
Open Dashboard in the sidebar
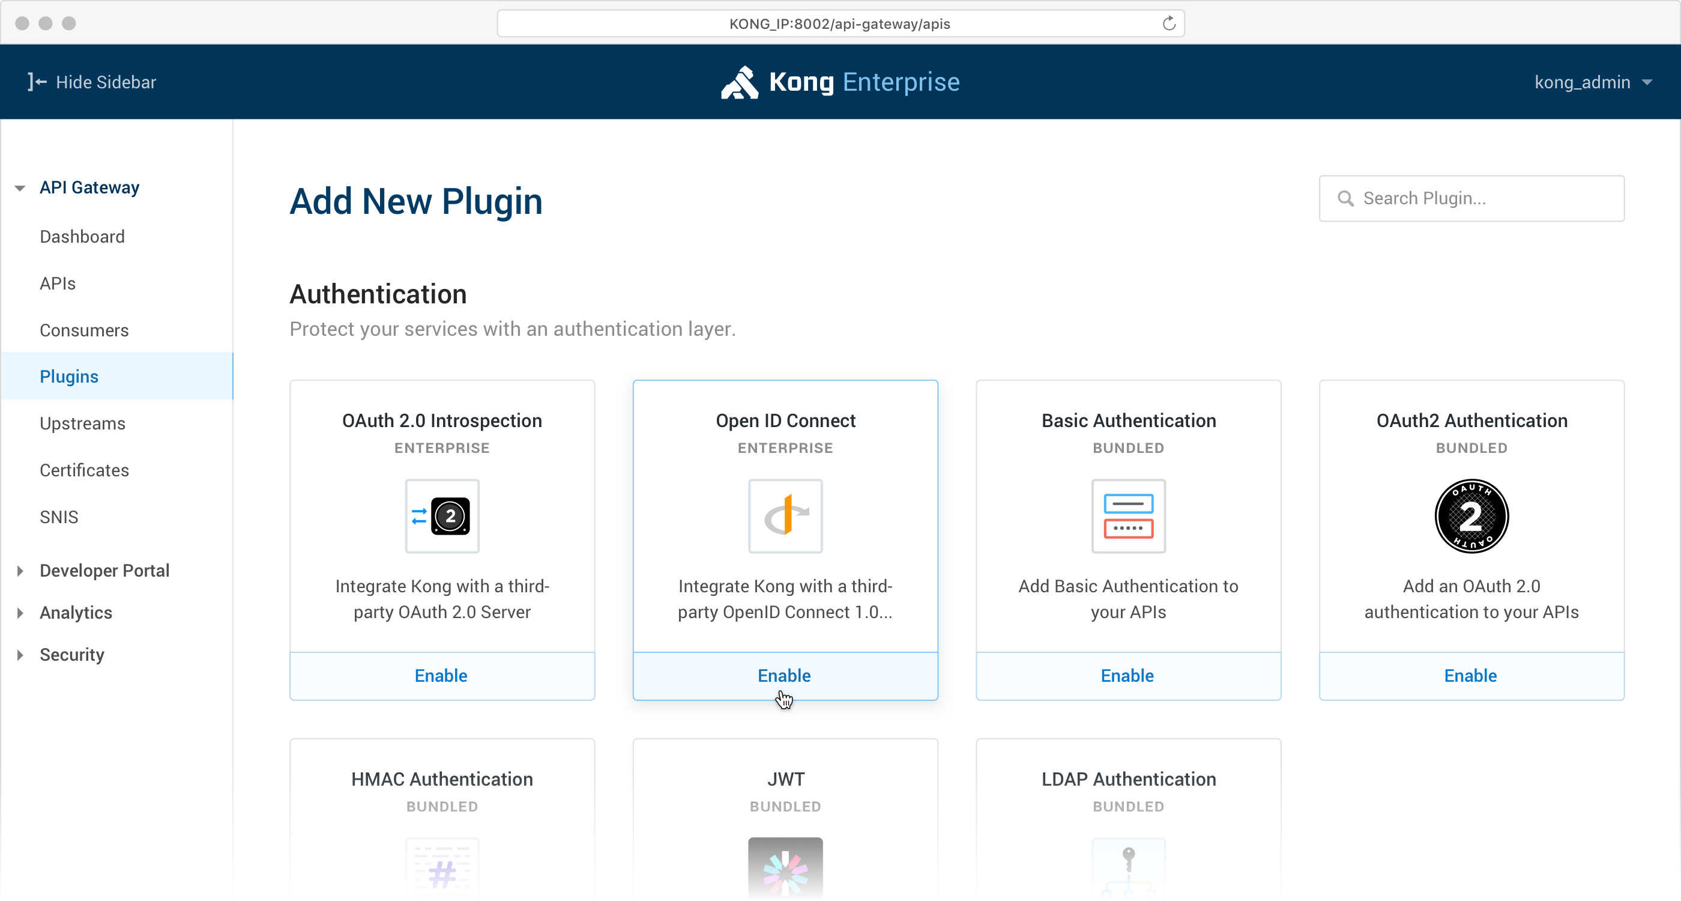(x=82, y=236)
